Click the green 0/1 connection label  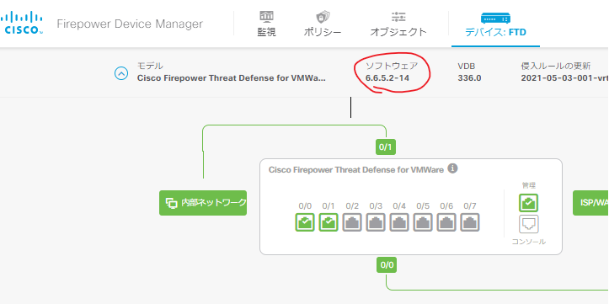[x=385, y=147]
